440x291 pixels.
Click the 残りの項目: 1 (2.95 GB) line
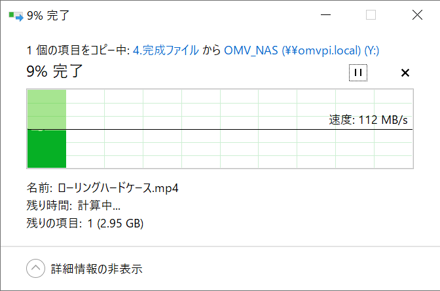pyautogui.click(x=85, y=223)
